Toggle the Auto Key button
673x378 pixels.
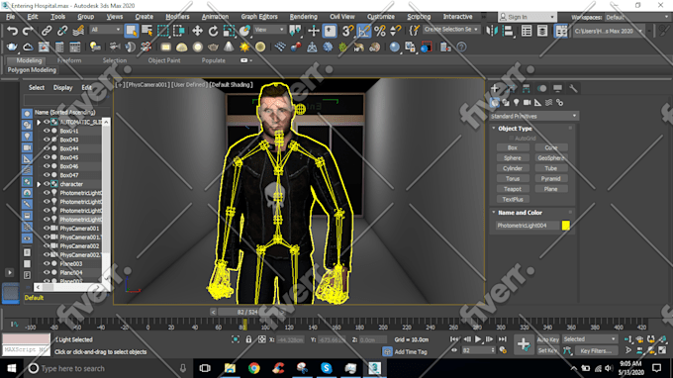click(x=547, y=339)
